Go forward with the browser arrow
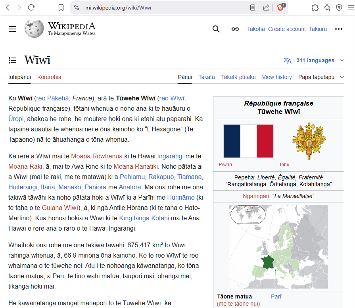355x308 pixels. click(19, 8)
